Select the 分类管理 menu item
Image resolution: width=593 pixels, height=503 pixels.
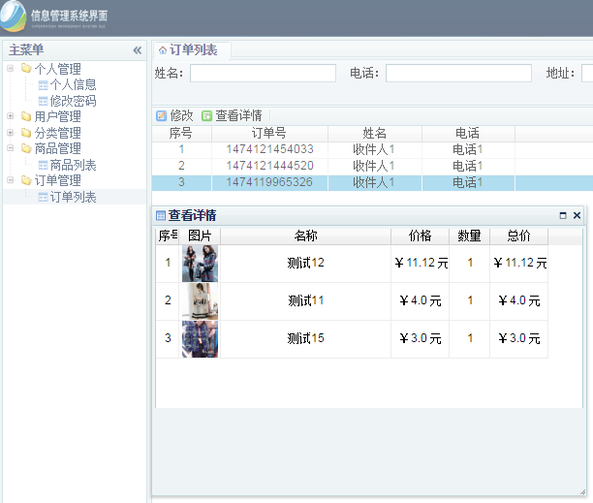pyautogui.click(x=57, y=133)
